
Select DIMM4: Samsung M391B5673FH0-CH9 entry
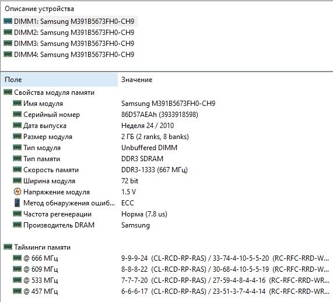74,55
